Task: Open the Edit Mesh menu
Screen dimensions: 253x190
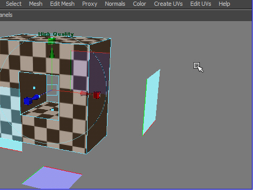Action: [62, 4]
